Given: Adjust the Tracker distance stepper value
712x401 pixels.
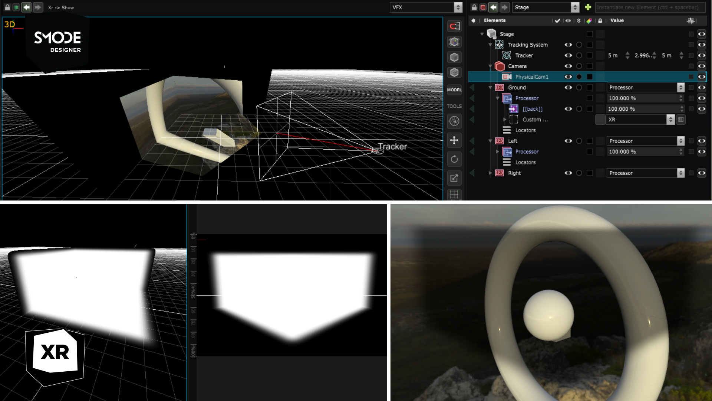Looking at the screenshot, I should tap(627, 55).
